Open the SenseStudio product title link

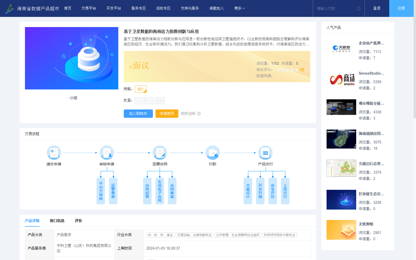click(x=371, y=73)
